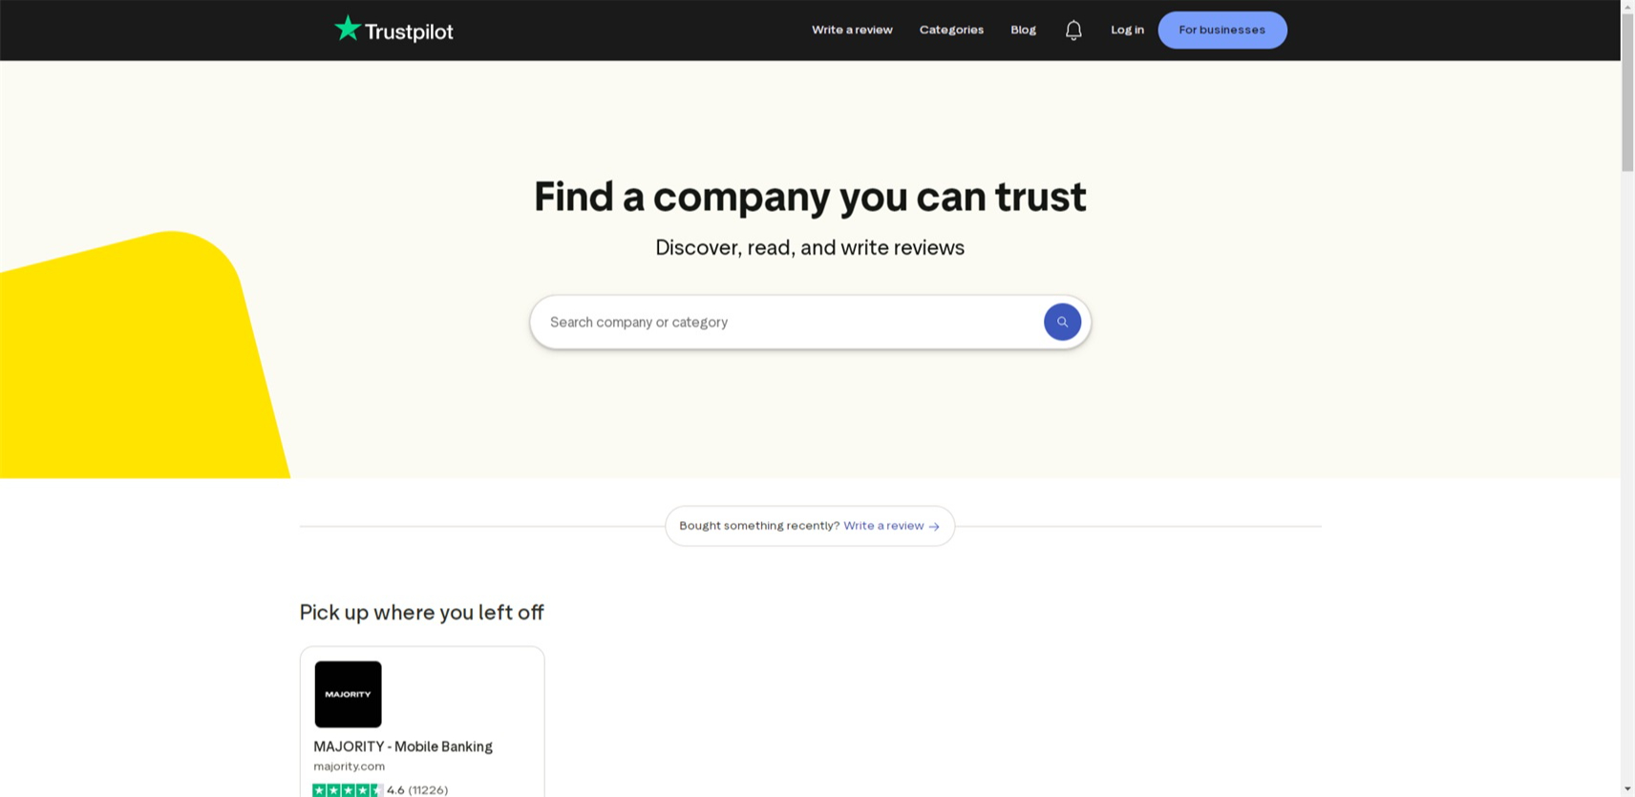Click the green star rating for MAJORITY

348,790
